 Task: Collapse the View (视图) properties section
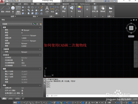pyautogui.click(x=40, y=69)
